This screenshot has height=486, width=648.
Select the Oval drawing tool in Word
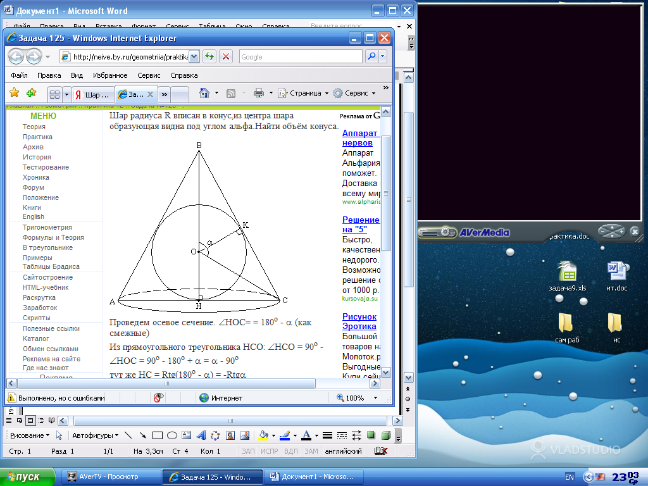[171, 435]
